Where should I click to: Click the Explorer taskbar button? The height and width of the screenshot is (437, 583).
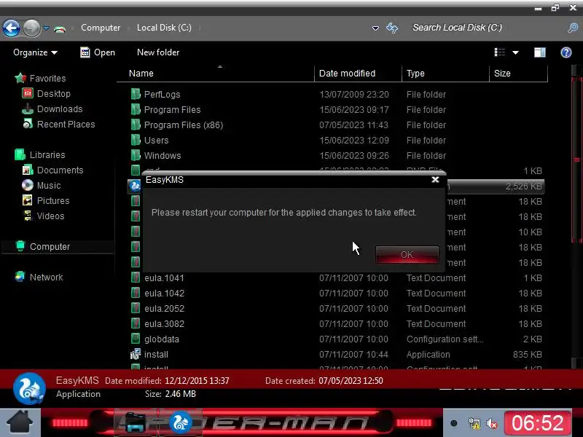(136, 423)
